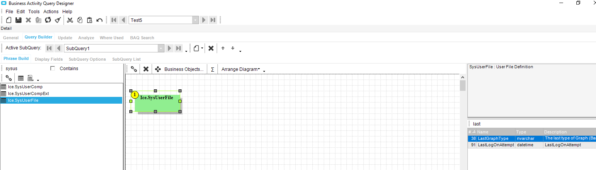
Task: Click the link tables icon in diagram toolbar
Action: tap(134, 69)
